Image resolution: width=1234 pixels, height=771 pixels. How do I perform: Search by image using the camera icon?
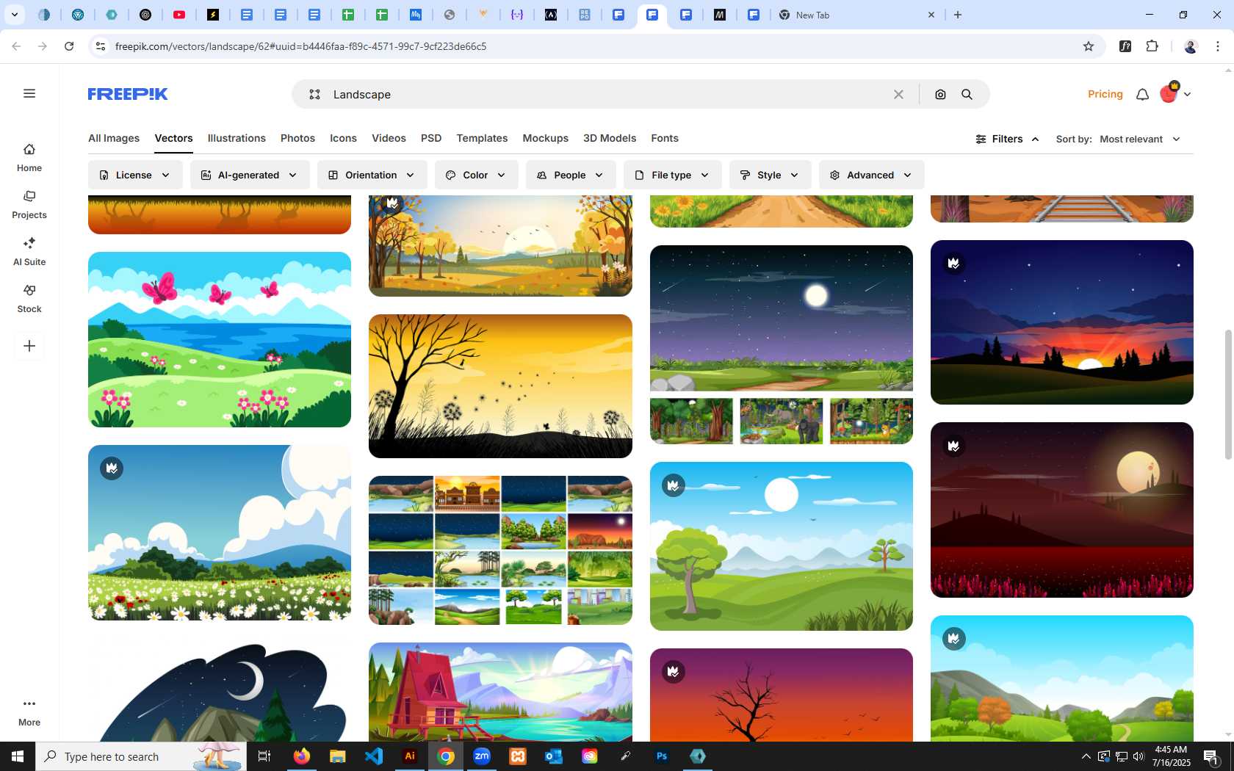pyautogui.click(x=940, y=94)
